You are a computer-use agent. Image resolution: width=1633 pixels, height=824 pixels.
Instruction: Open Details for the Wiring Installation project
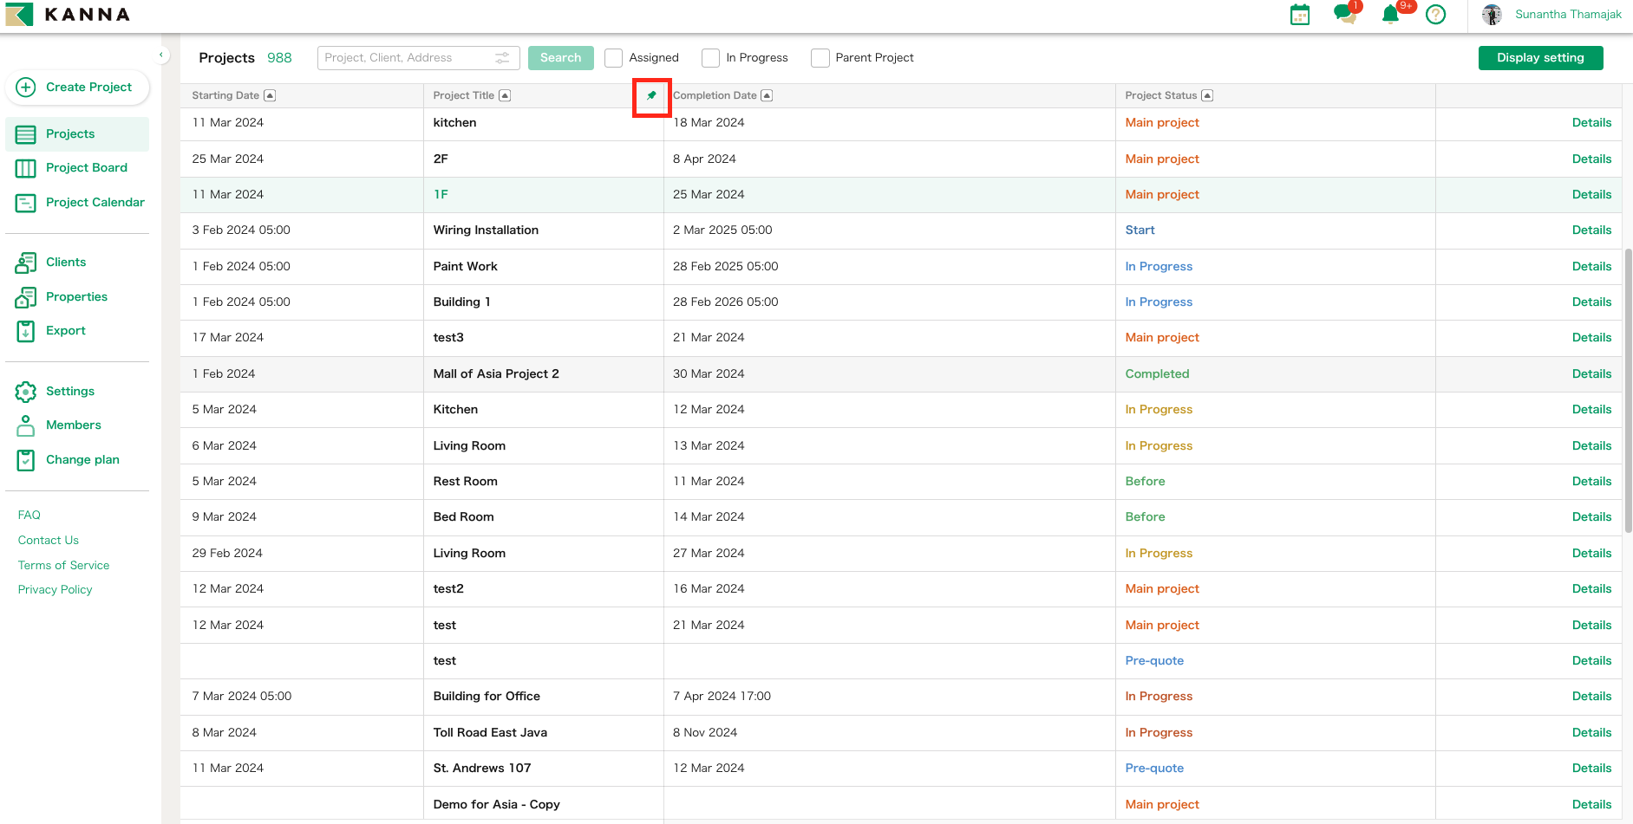point(1591,230)
